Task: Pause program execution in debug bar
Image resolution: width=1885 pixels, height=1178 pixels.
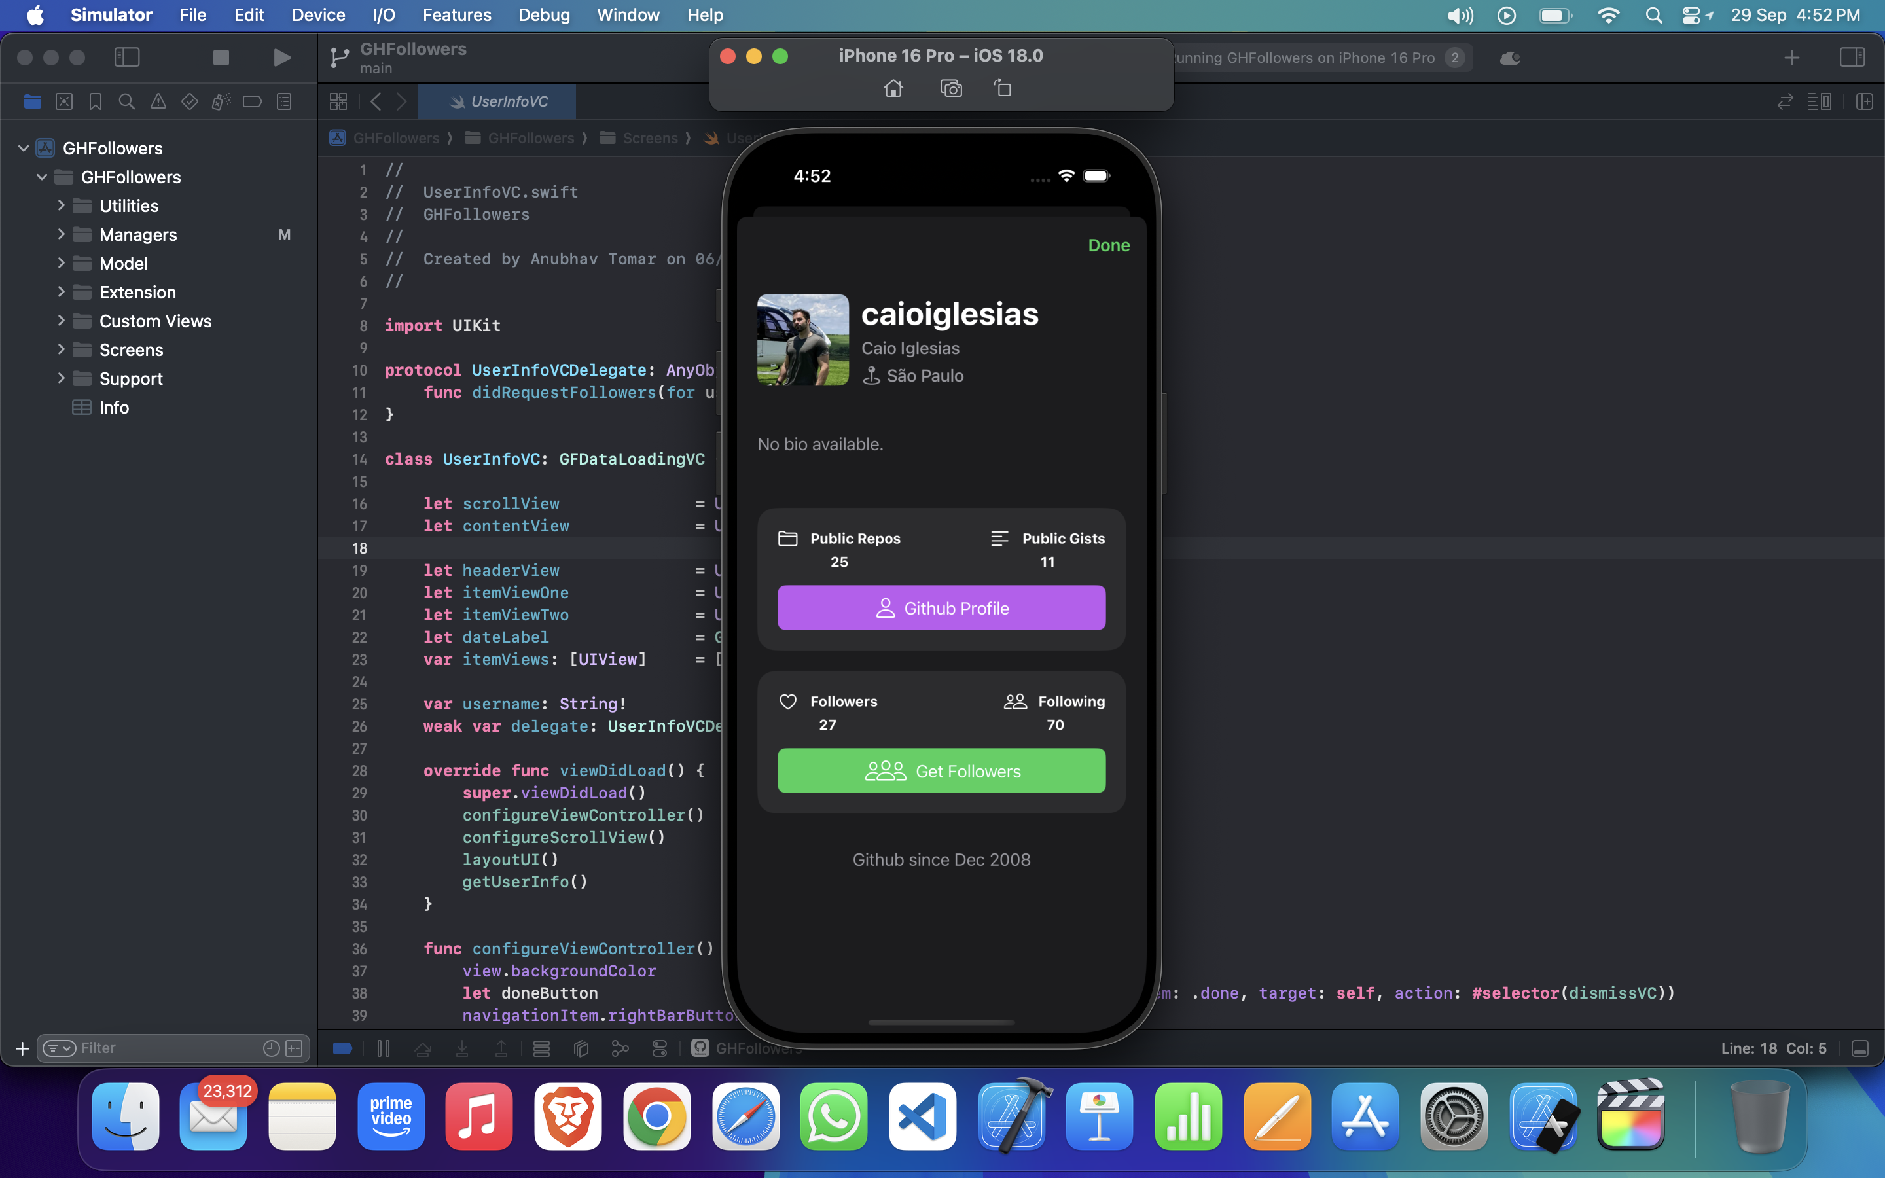Action: [x=384, y=1048]
